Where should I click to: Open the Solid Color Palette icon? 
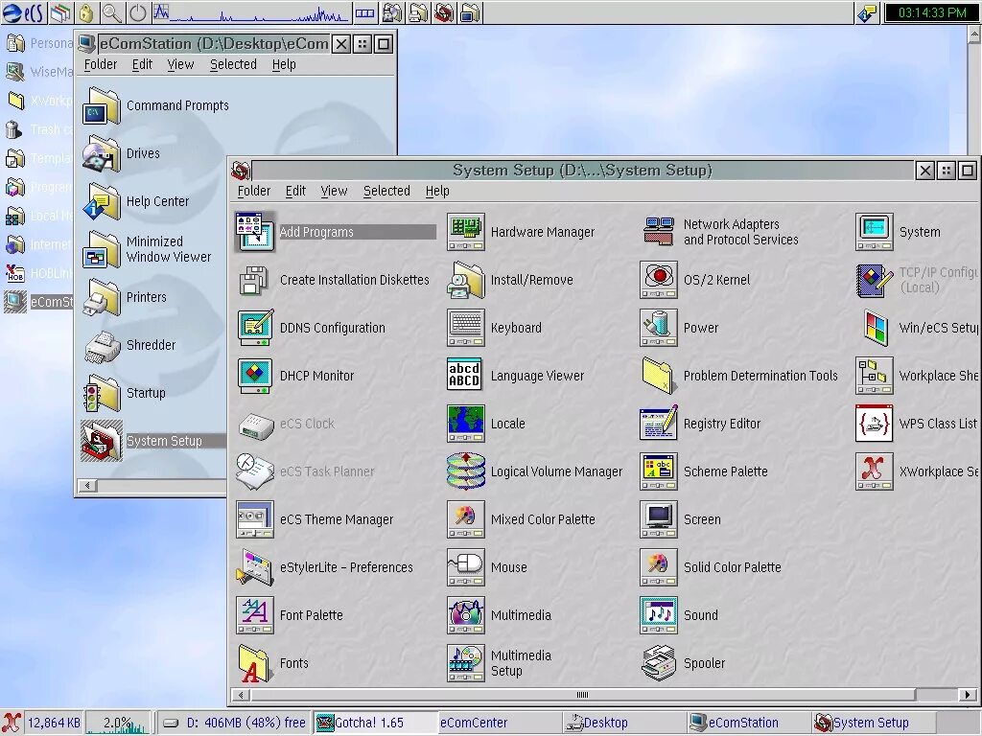point(658,567)
